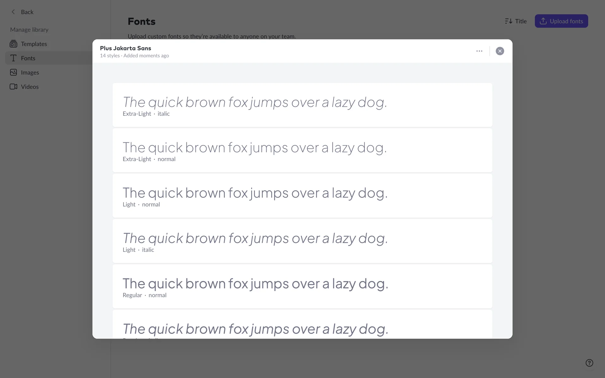605x378 pixels.
Task: Click the sort order icon
Action: point(508,21)
